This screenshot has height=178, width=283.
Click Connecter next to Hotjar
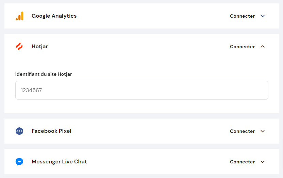coord(242,47)
